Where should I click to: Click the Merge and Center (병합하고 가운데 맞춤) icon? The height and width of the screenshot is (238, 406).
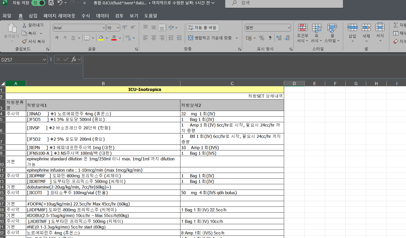coord(190,38)
